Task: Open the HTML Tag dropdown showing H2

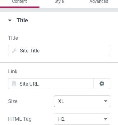Action: [82, 119]
